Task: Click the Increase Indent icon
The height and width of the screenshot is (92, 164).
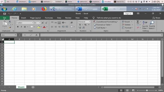Action: coord(67,27)
